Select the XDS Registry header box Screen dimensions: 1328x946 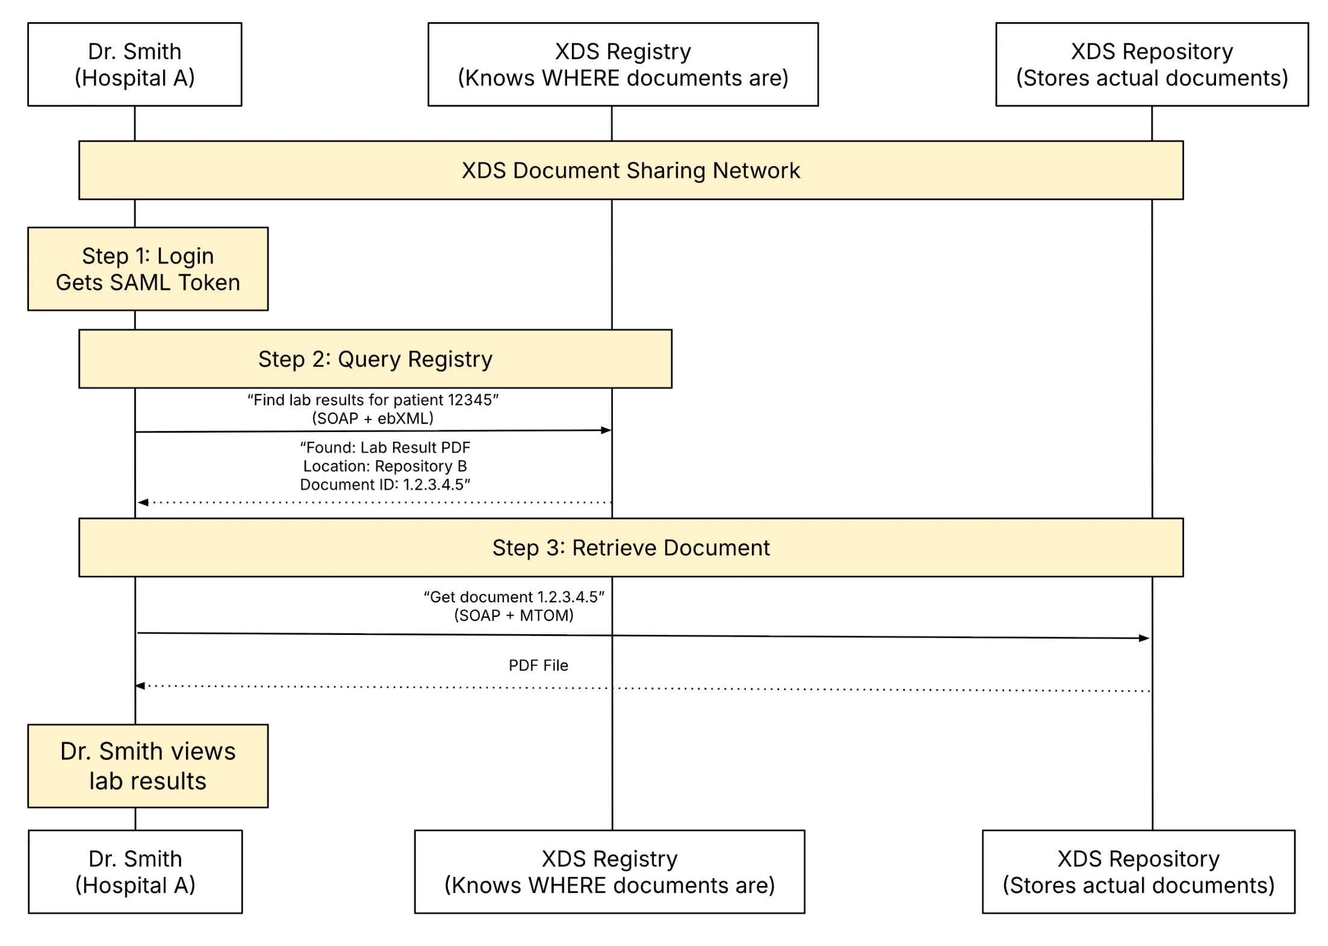click(623, 64)
